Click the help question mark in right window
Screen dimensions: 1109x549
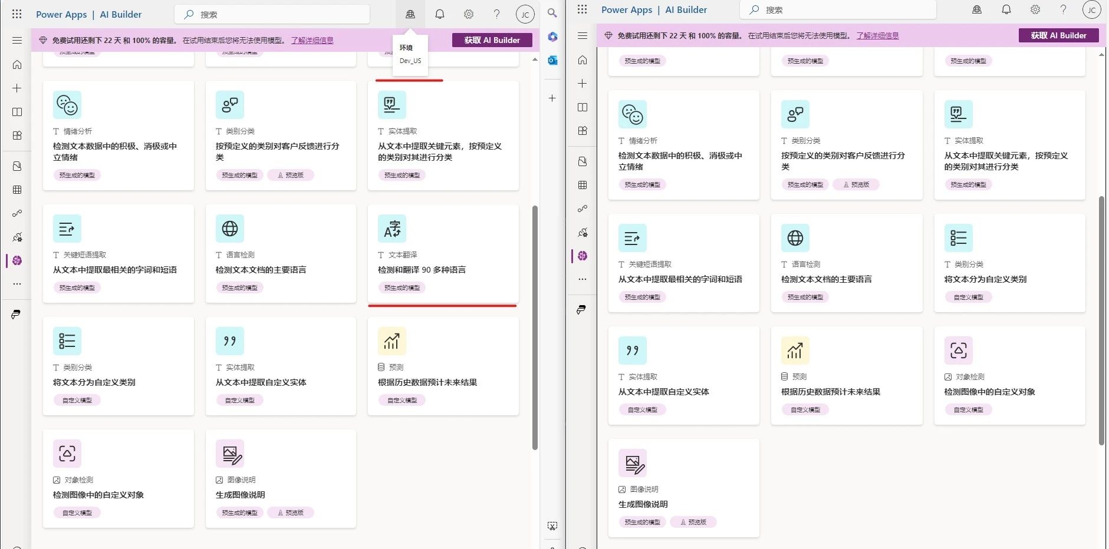point(1063,9)
